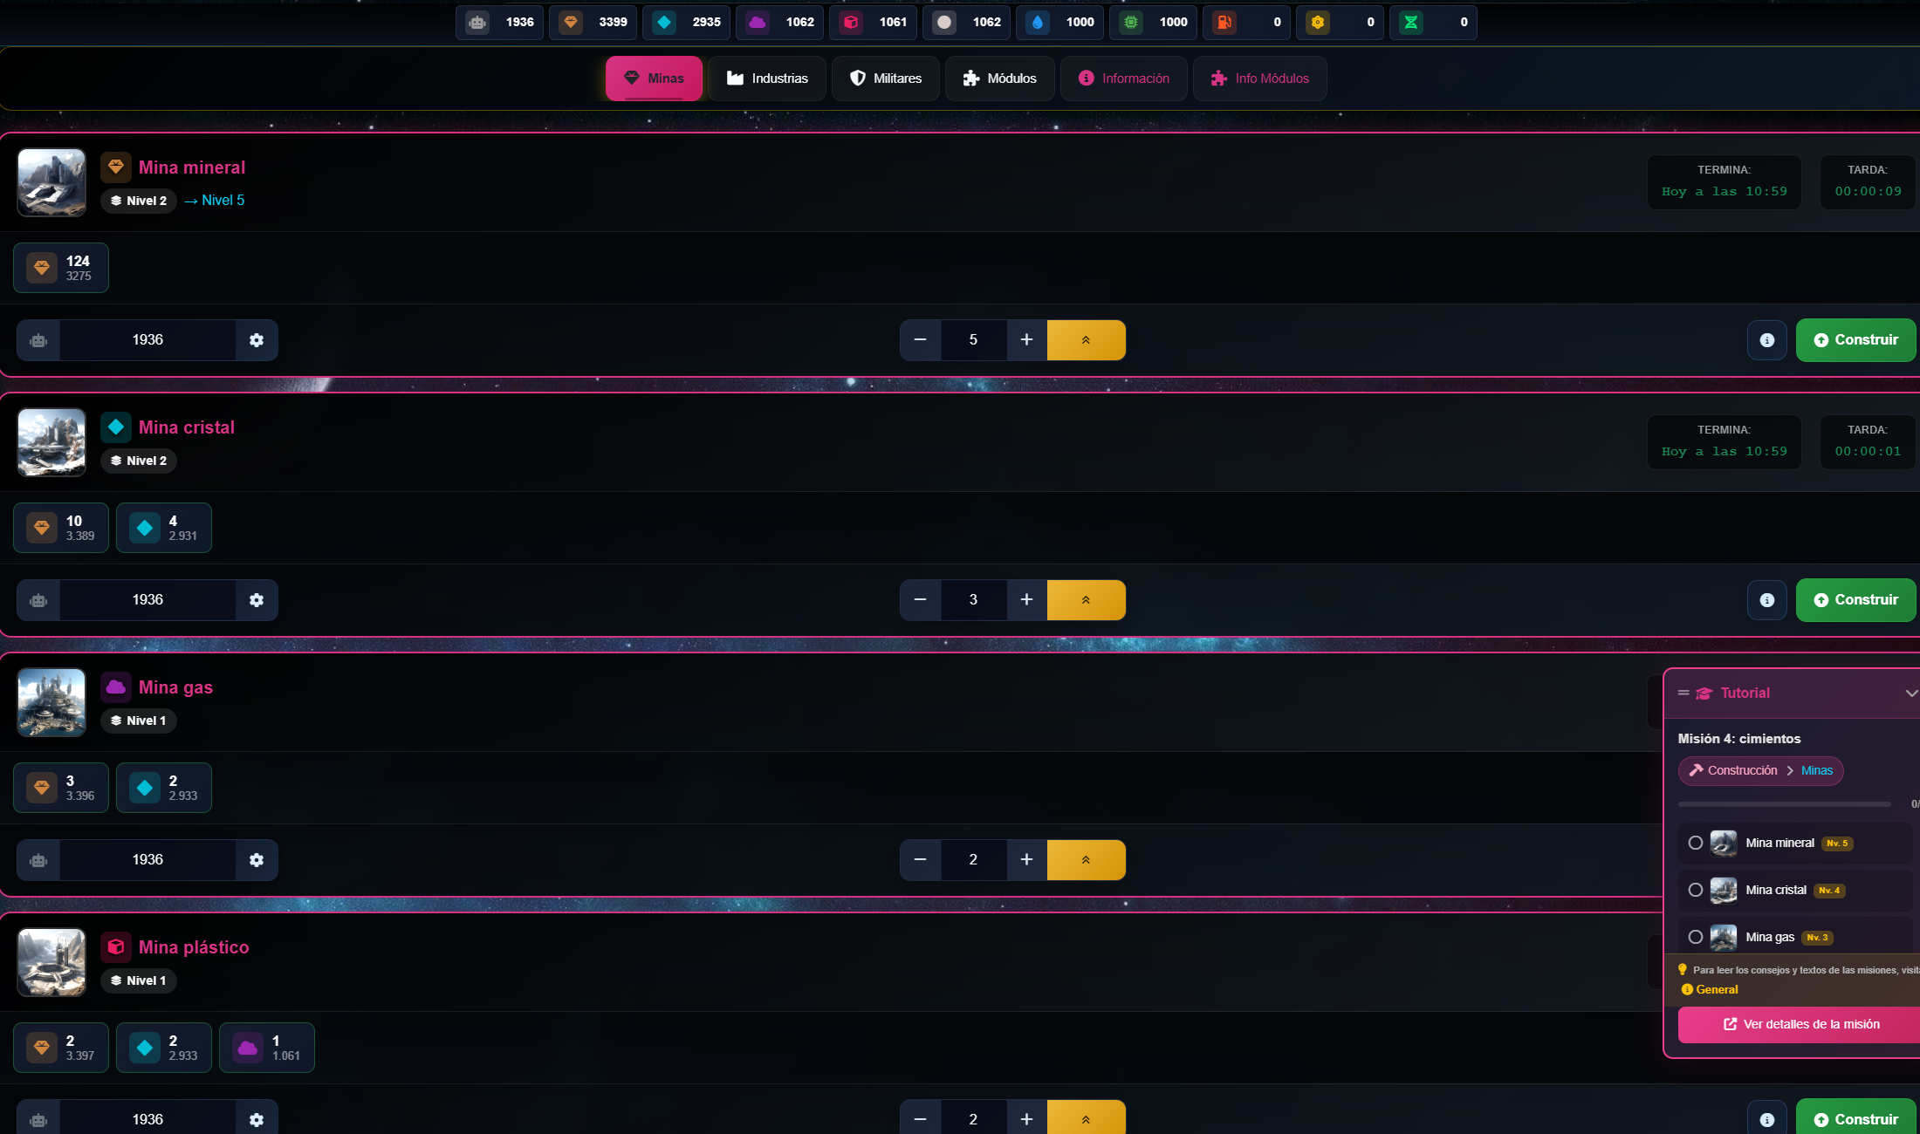
Task: Max out Mina cristal level with yellow chevron button
Action: [1087, 600]
